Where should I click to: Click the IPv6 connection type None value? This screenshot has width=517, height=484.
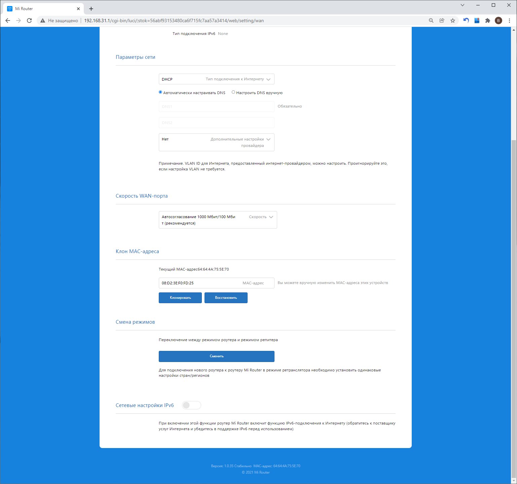223,34
